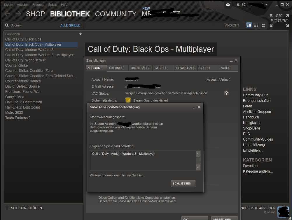Switch to the OBERFLÄCHE settings tab
The width and height of the screenshot is (292, 220).
pos(140,68)
